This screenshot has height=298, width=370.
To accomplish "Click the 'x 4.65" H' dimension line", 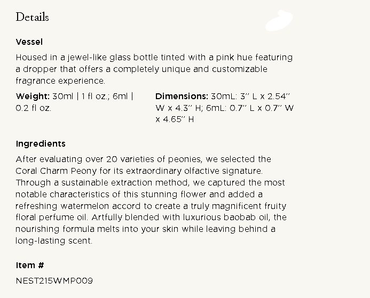I will click(x=175, y=119).
